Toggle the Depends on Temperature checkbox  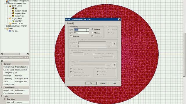pos(94,53)
